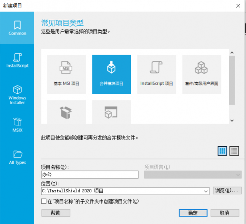The width and height of the screenshot is (246, 224).
Task: Close the 新建项目 dialog
Action: 238,6
